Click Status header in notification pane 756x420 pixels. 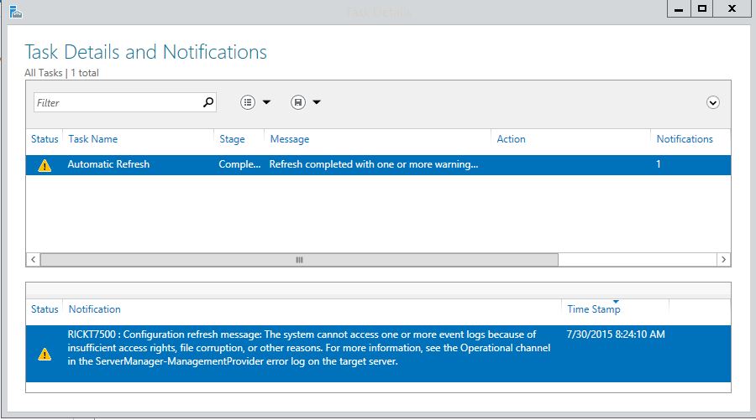click(45, 309)
